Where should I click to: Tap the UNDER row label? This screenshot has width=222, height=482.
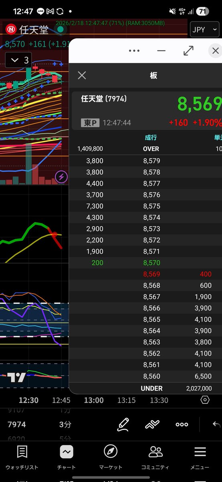[151, 388]
